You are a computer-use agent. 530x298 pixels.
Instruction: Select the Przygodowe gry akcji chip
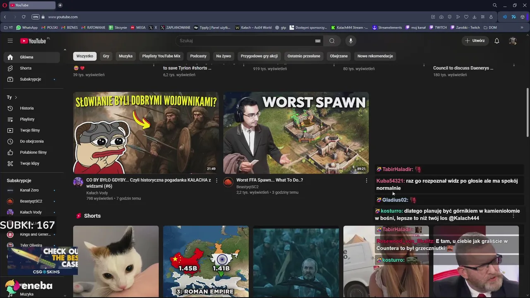259,56
